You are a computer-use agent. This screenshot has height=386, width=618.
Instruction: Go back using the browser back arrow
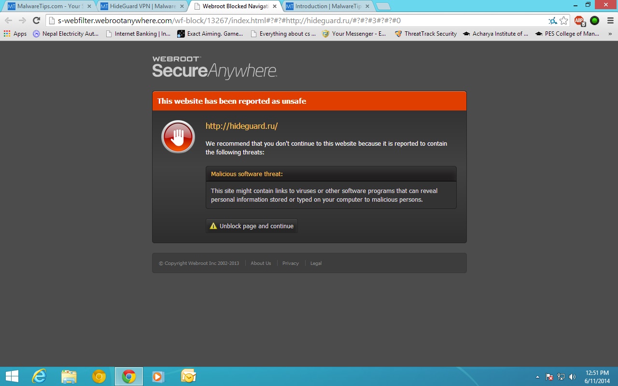(x=8, y=21)
